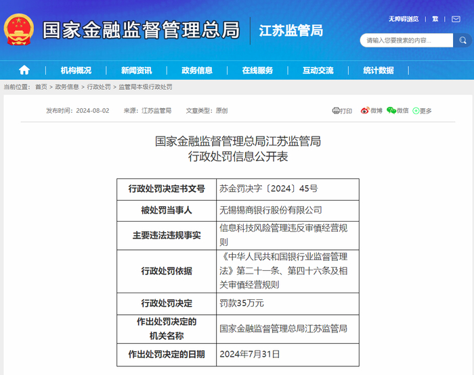474x375 pixels.
Task: Share via Weibo icon 微博
Action: [x=372, y=111]
